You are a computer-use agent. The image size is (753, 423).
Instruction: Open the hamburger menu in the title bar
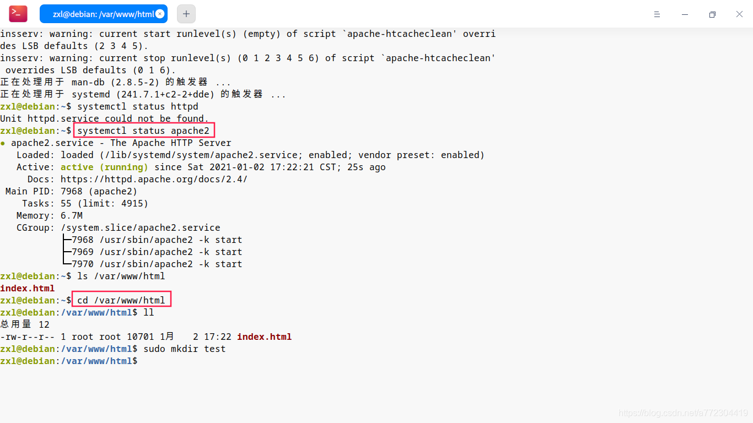pos(657,14)
